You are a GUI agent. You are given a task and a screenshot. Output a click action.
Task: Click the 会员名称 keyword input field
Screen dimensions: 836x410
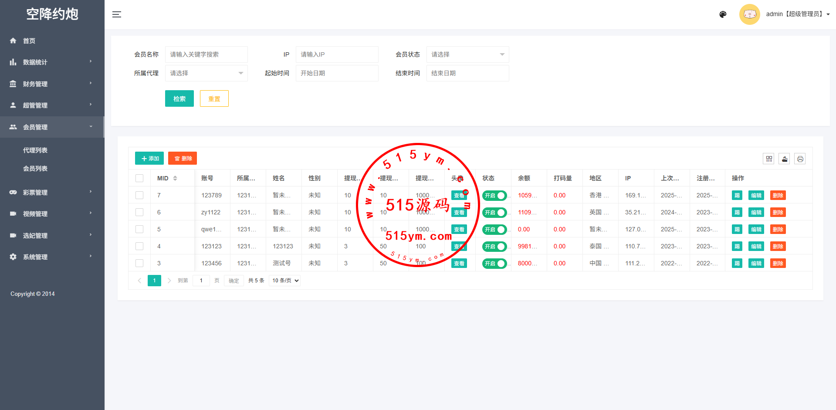[x=206, y=54]
